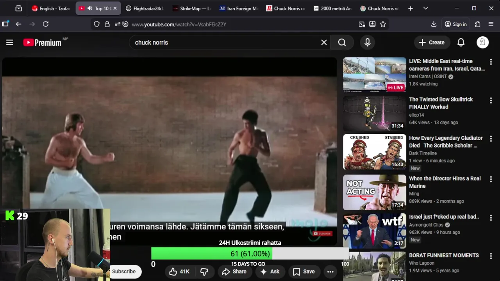Visit eliop14 channel name
The height and width of the screenshot is (281, 500).
coord(416,115)
